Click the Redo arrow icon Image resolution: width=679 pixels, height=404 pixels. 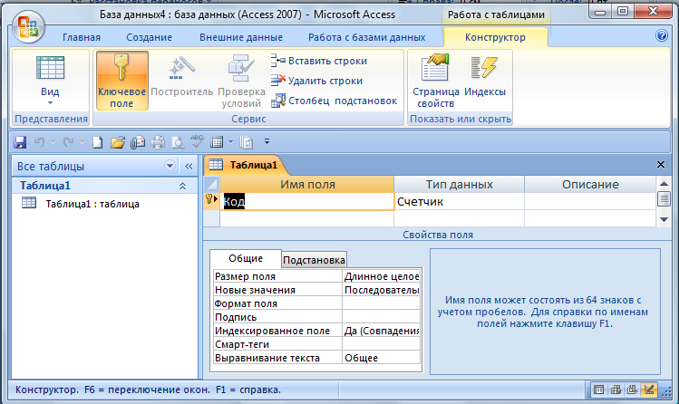[68, 142]
